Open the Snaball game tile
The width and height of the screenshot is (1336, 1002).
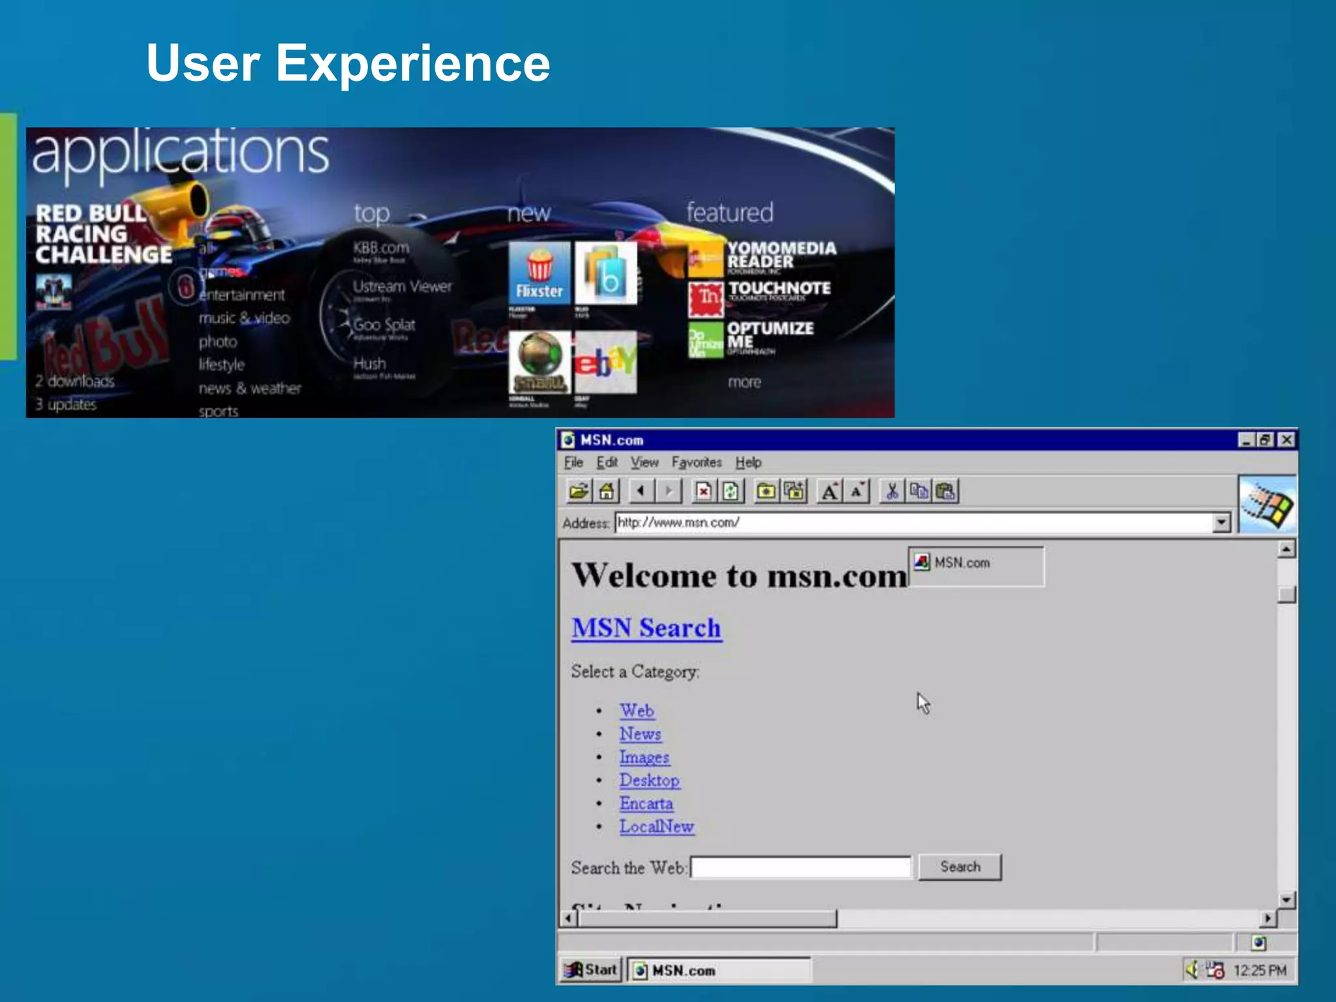(539, 362)
